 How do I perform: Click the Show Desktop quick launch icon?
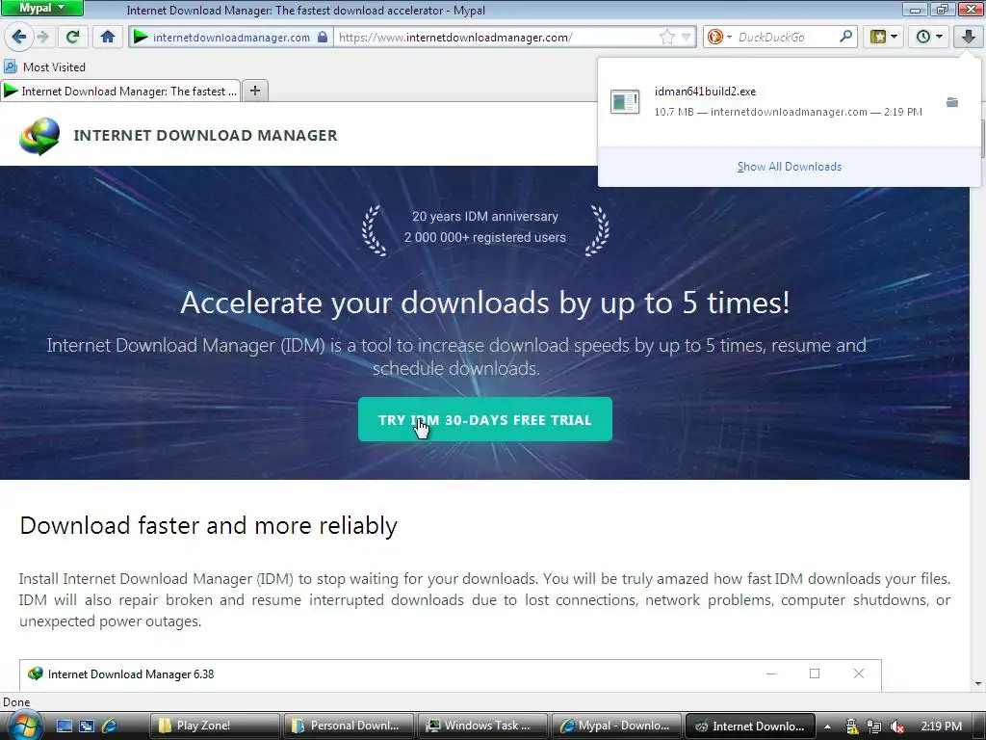pos(65,727)
